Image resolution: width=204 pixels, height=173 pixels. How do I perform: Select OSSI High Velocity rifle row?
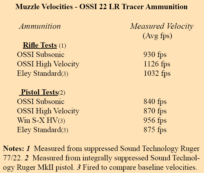pos(48,64)
